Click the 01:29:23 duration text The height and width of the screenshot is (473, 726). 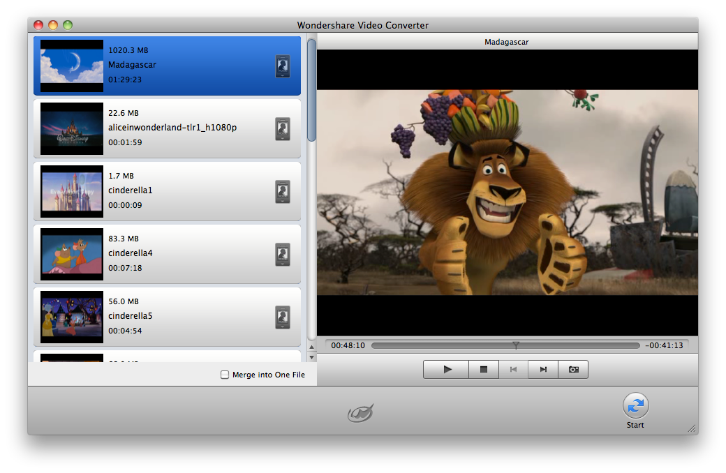click(x=125, y=80)
